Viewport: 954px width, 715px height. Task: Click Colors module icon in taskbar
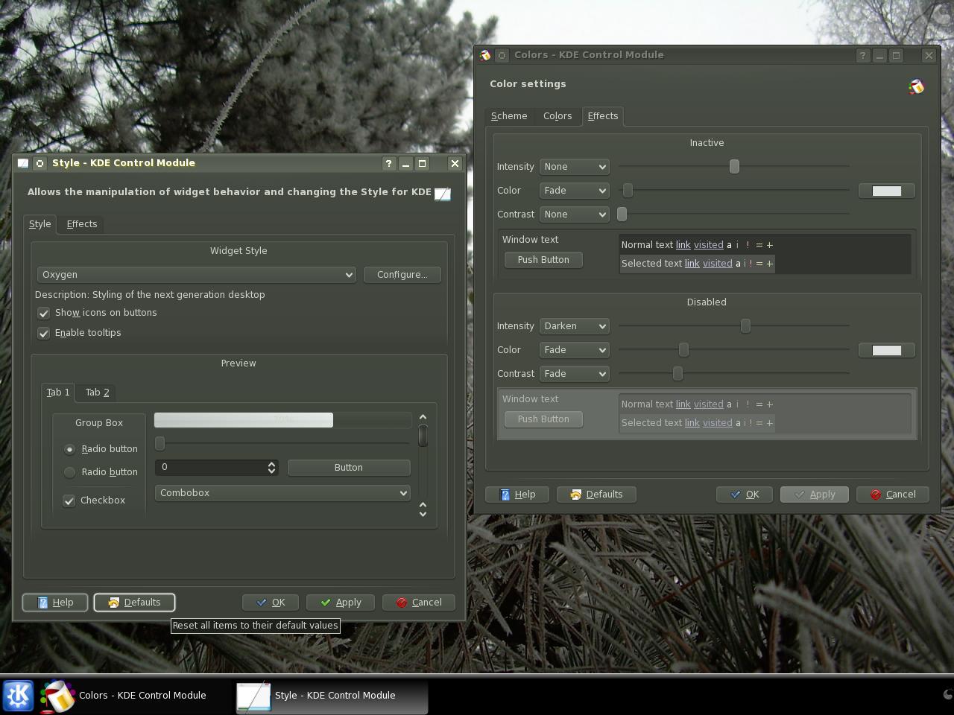pyautogui.click(x=57, y=696)
